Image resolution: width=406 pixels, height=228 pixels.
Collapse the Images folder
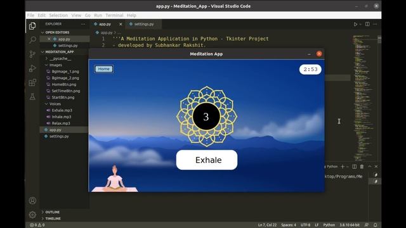[47, 65]
